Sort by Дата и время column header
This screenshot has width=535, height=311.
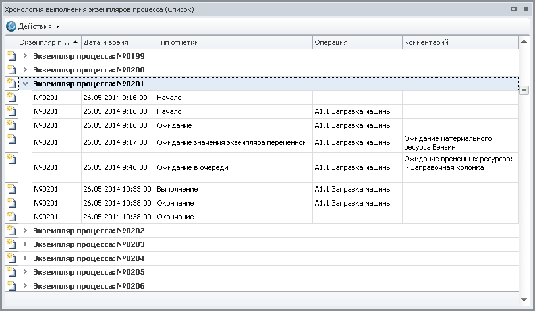pyautogui.click(x=118, y=42)
